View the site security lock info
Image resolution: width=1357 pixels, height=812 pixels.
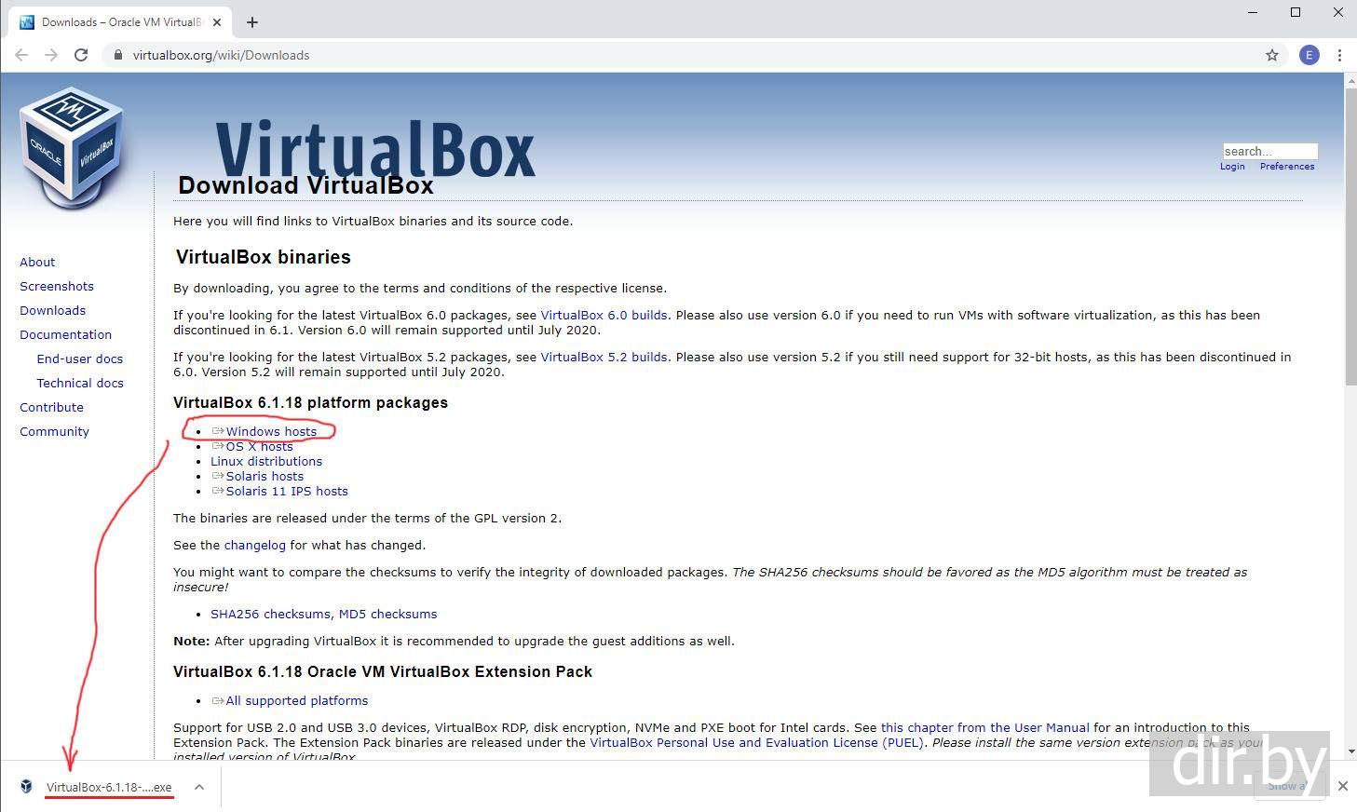(117, 55)
